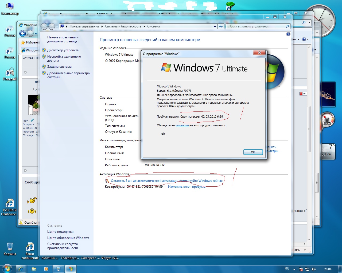Click the weather gadget showing 7°
342x273 pixels.
click(328, 151)
